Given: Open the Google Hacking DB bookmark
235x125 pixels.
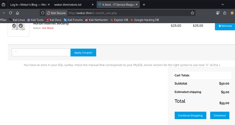Looking at the screenshot, I should click(145, 20).
